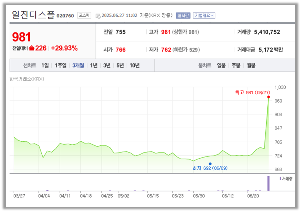The height and width of the screenshot is (212, 301).
Task: Click the 선차트 label
Action: 30,66
